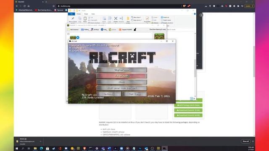Click Select none in Explorer ribbon

pos(166,20)
